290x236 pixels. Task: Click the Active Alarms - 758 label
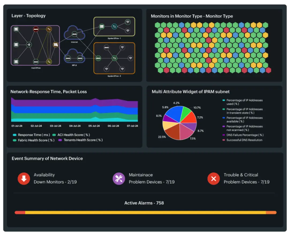pyautogui.click(x=144, y=203)
